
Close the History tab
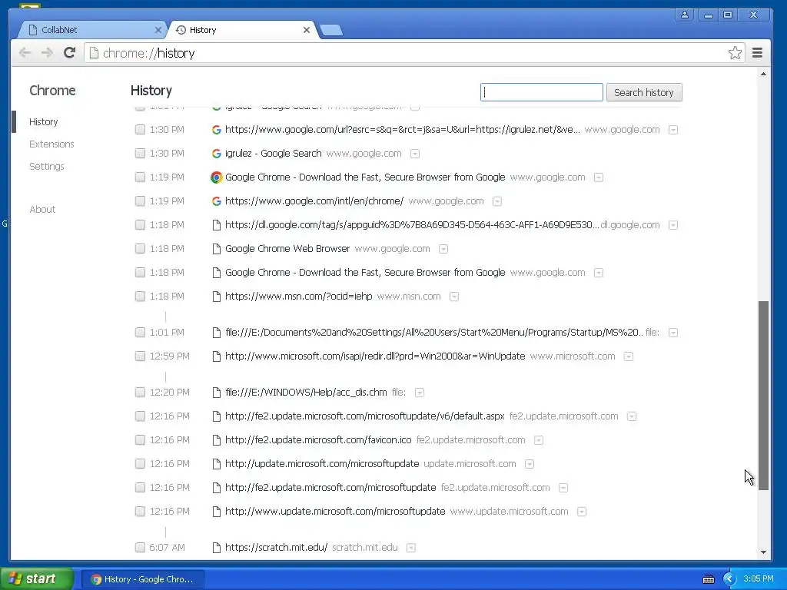tap(306, 30)
